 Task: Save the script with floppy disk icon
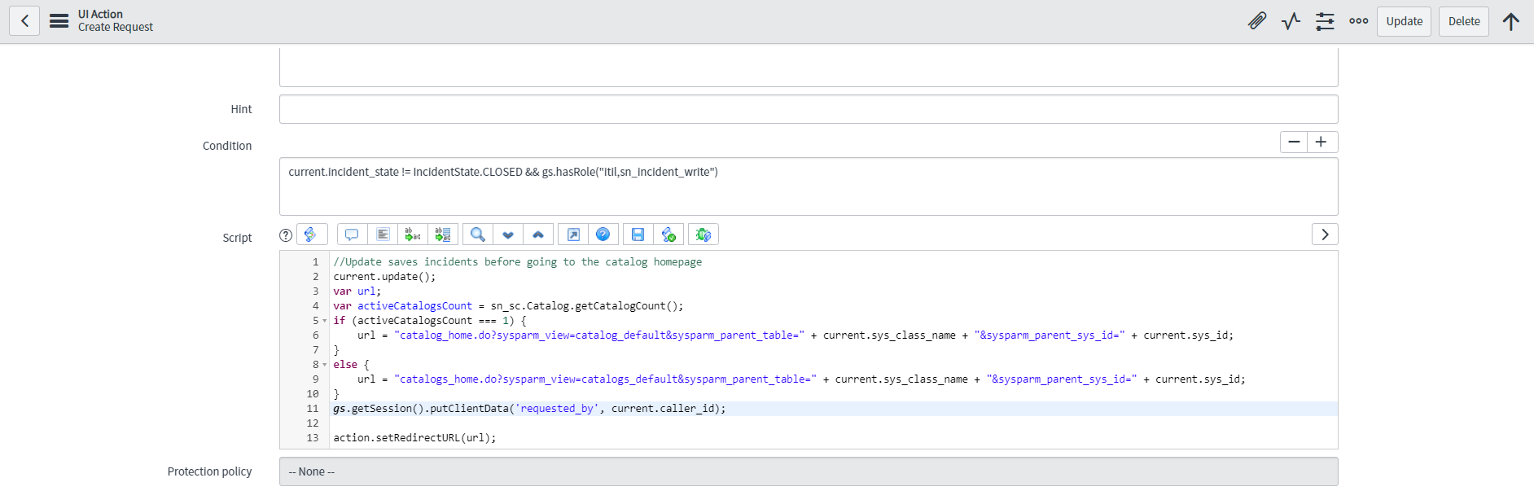638,235
